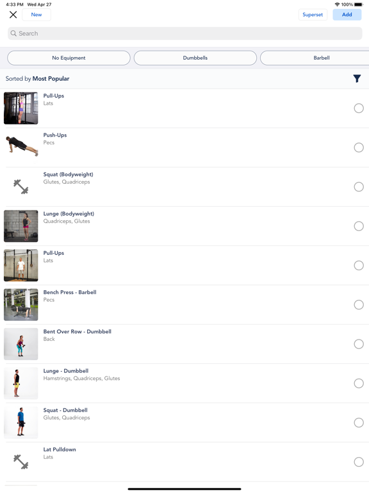Viewport: 369px width, 493px height.
Task: Tap the Superset button
Action: pos(313,15)
